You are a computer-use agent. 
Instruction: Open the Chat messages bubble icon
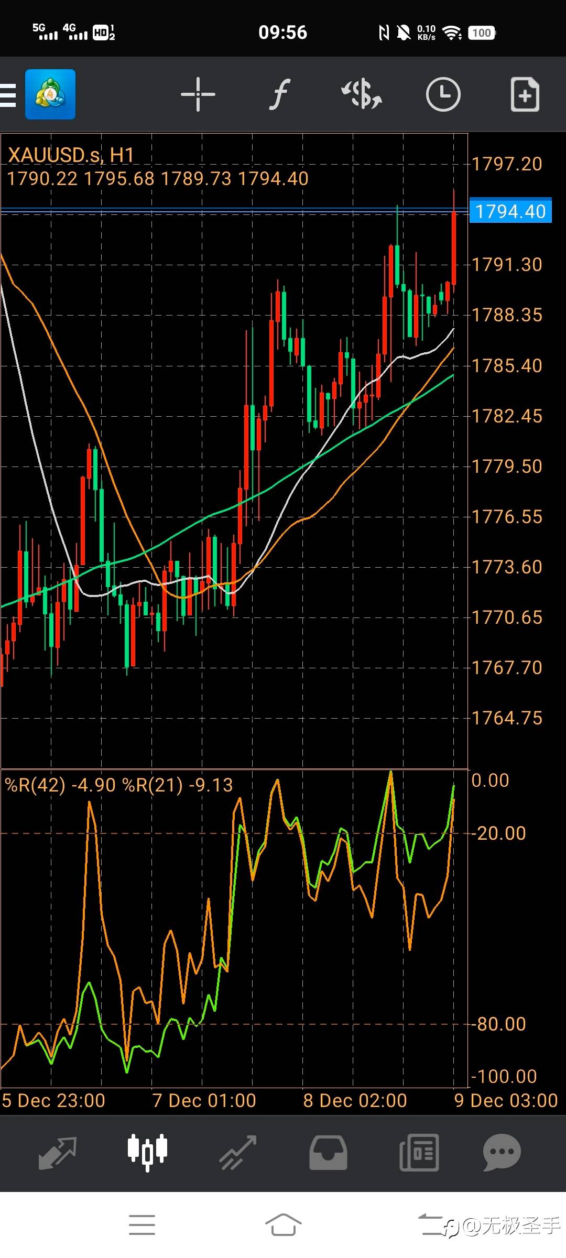(x=502, y=1153)
